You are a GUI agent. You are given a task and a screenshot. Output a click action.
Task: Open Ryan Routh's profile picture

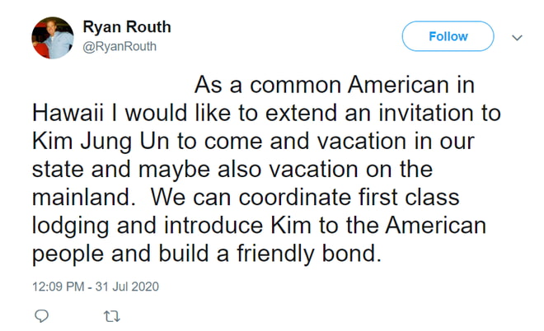click(x=53, y=37)
